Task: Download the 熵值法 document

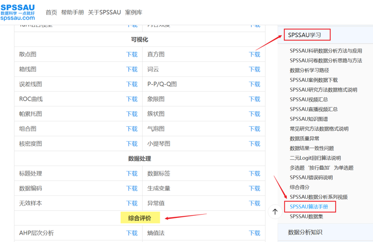Action: click(254, 233)
